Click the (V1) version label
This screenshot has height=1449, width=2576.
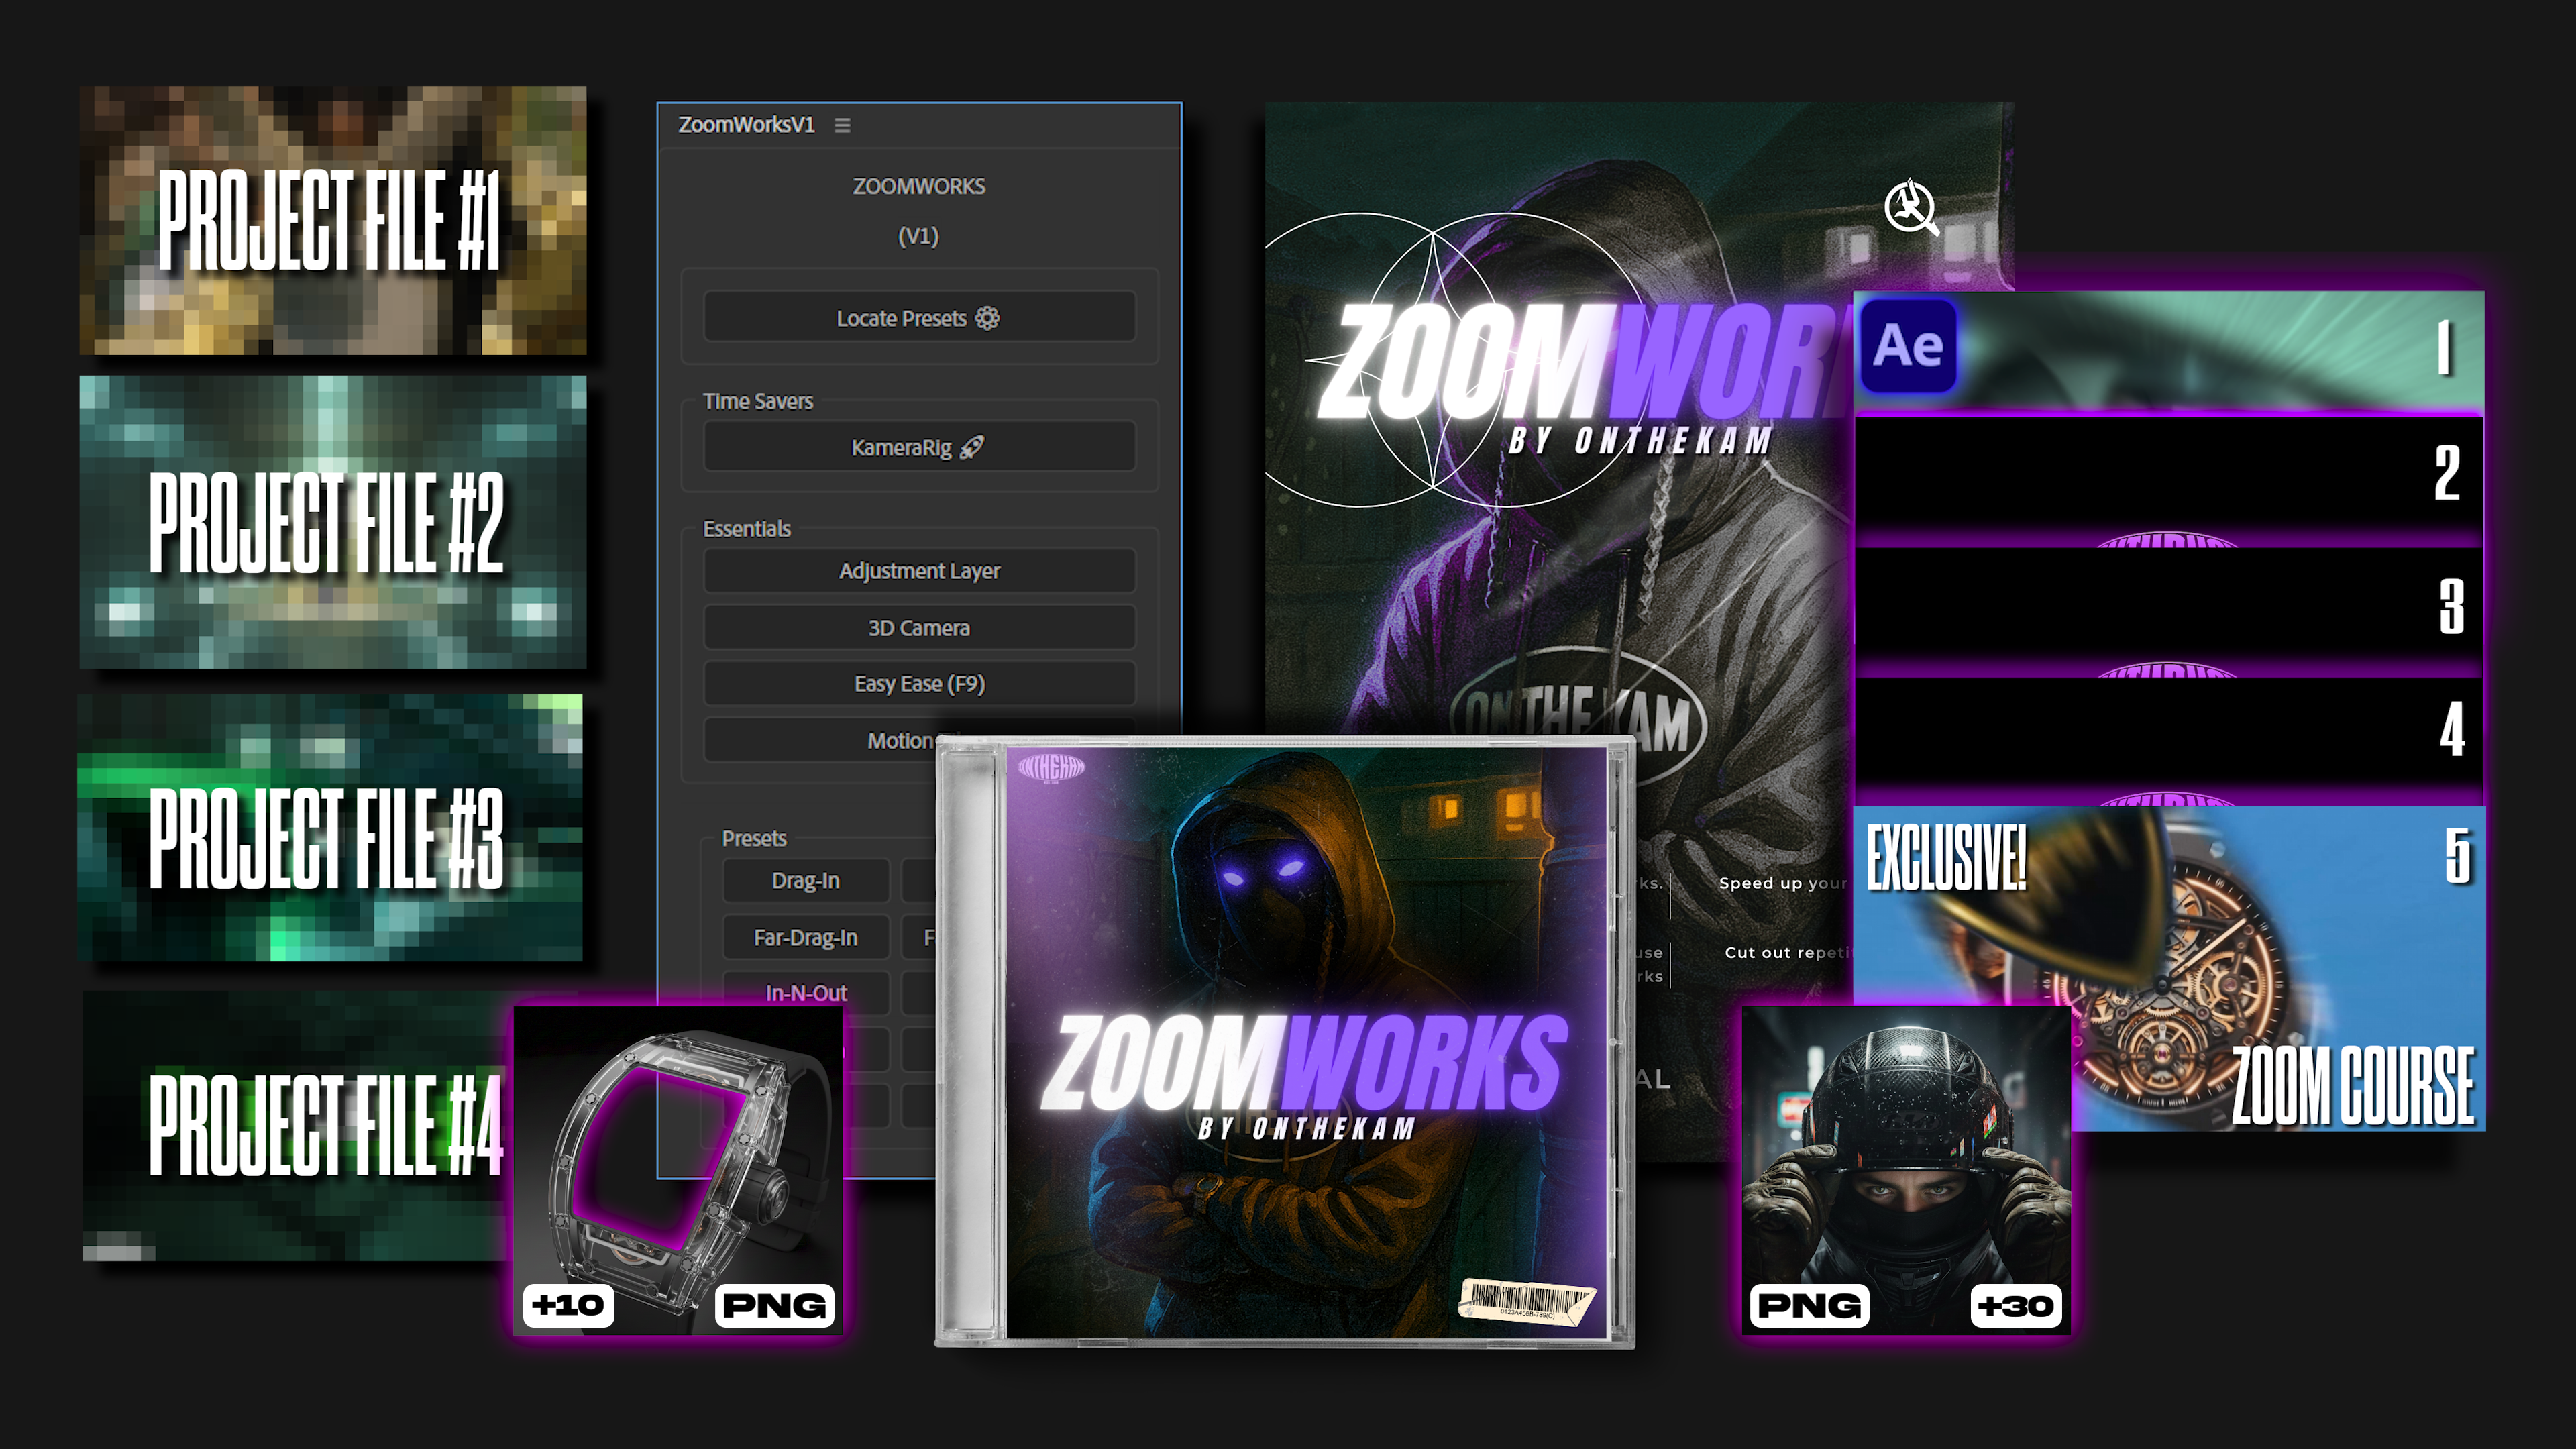pos(918,236)
